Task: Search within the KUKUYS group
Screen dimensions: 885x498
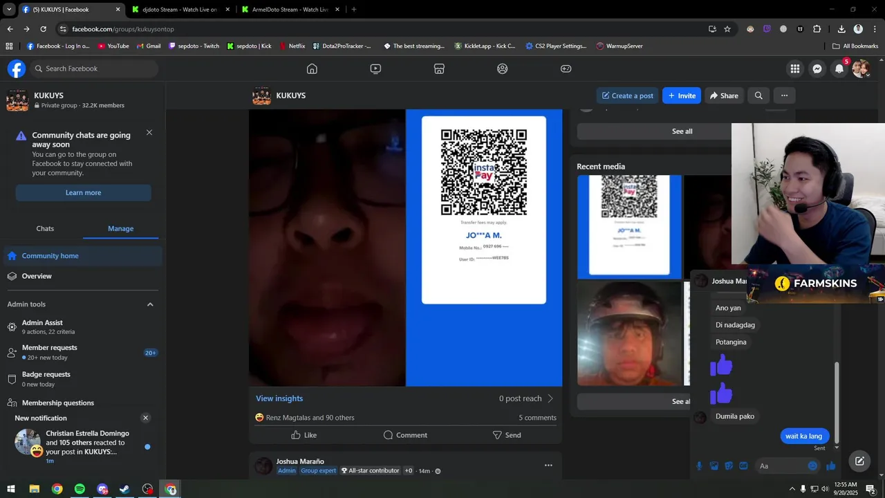Action: [758, 95]
